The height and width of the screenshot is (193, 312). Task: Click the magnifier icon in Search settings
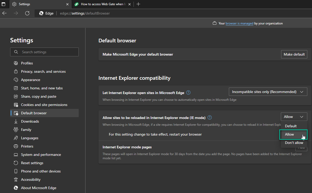[16, 52]
